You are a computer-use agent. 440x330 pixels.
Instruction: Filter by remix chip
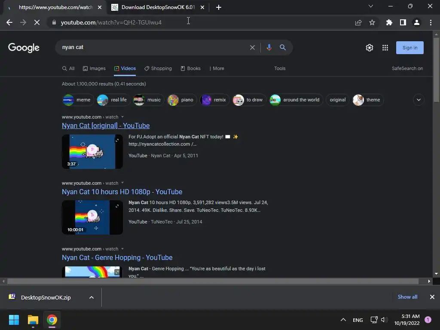coord(214,100)
